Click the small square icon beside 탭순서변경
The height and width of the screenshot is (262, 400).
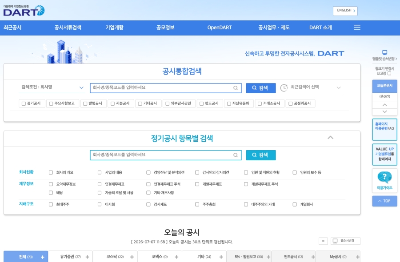pos(323,241)
